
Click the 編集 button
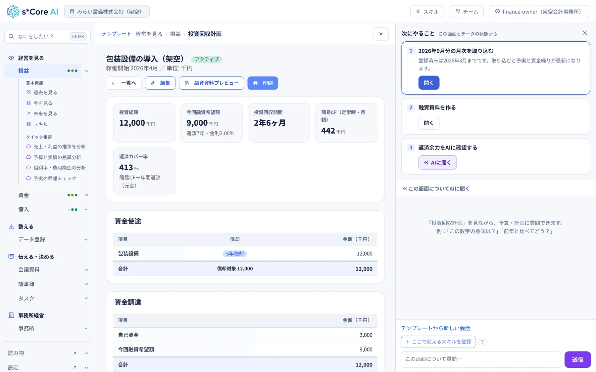pyautogui.click(x=160, y=83)
